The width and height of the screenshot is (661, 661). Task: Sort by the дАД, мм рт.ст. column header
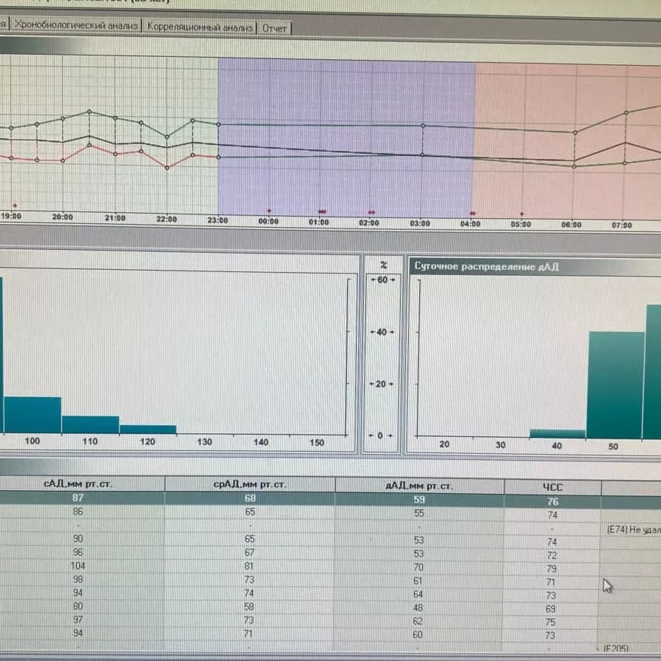419,486
